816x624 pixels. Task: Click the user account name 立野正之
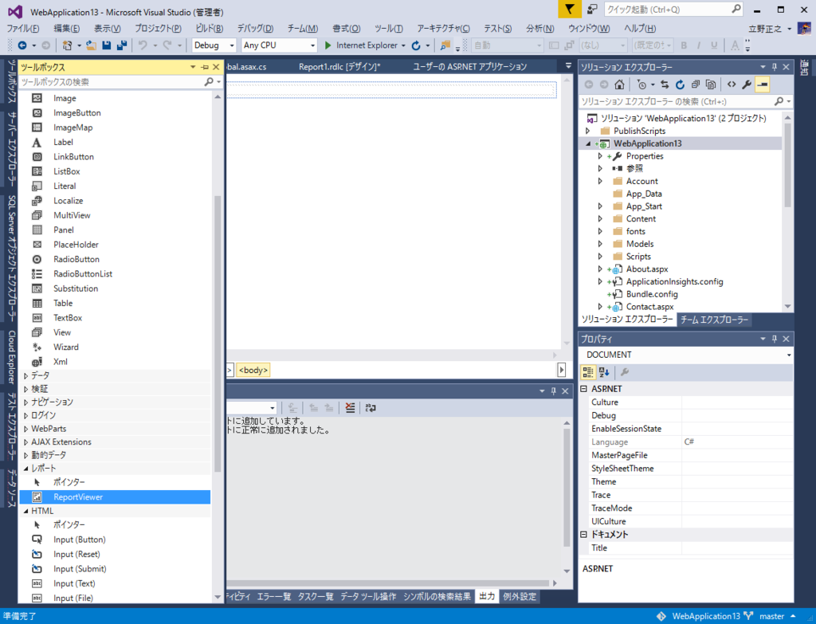[765, 29]
